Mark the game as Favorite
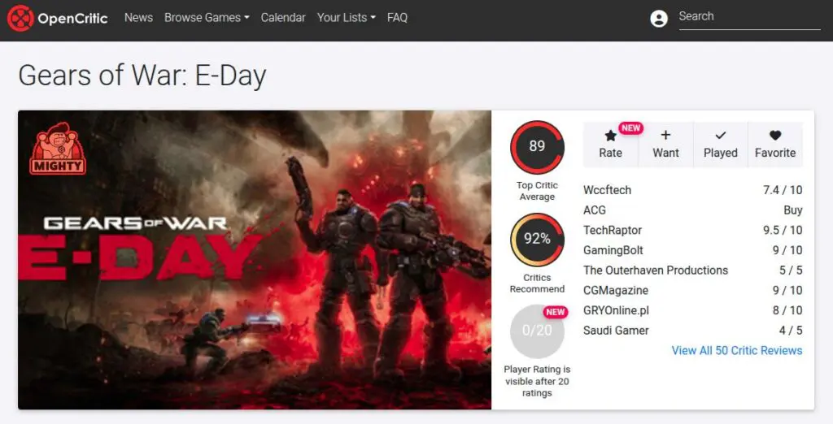Screen dimensions: 833x424 [775, 145]
